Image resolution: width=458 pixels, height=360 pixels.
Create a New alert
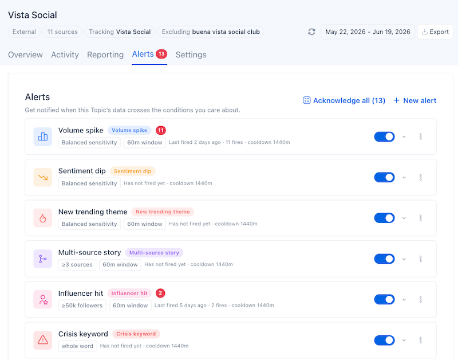[415, 100]
